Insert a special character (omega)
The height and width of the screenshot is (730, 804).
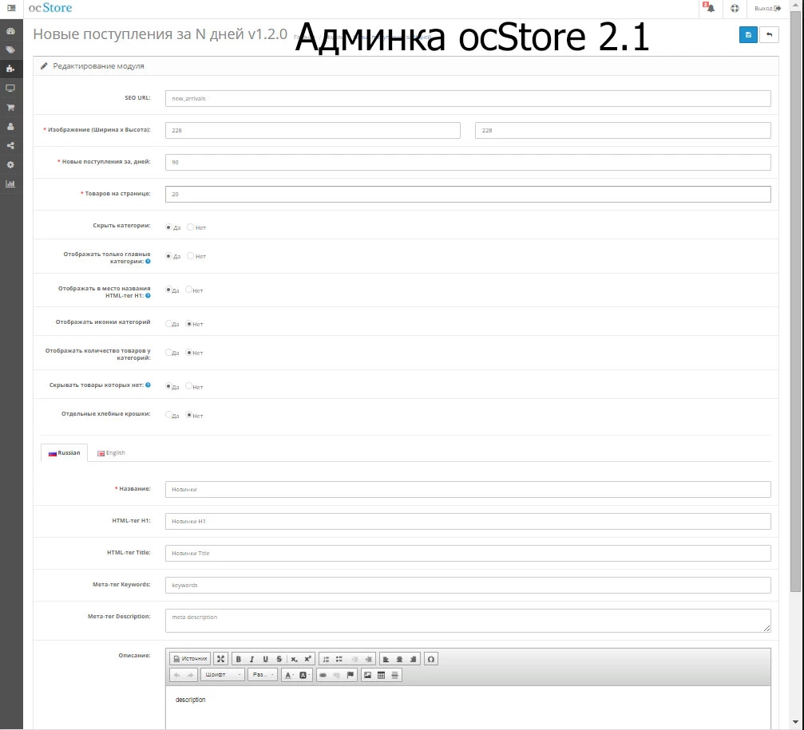(x=431, y=659)
